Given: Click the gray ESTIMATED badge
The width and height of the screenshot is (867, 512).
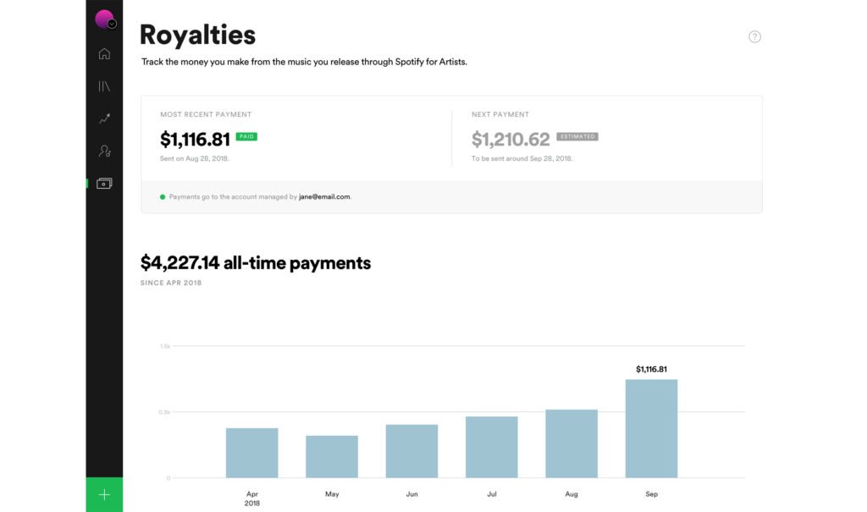Looking at the screenshot, I should 577,136.
